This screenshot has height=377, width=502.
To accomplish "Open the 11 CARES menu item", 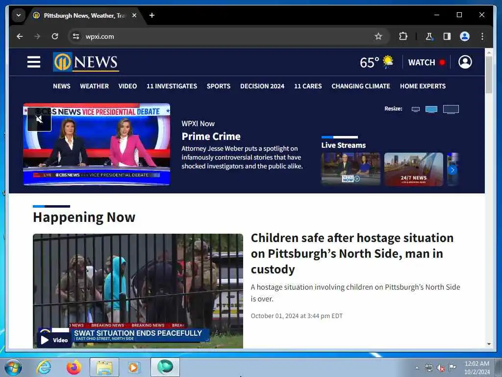I will point(308,86).
